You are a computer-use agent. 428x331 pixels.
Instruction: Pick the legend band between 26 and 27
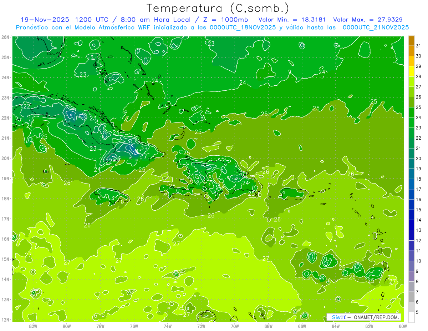pyautogui.click(x=411, y=92)
